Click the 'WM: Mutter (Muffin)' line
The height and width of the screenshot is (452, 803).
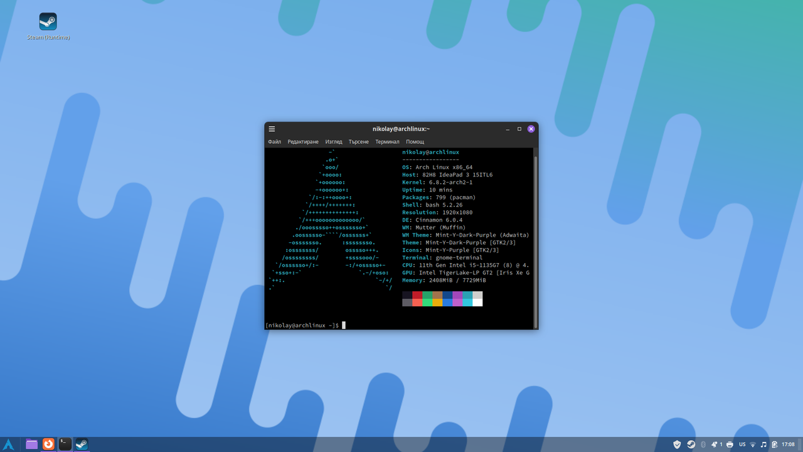pyautogui.click(x=434, y=227)
